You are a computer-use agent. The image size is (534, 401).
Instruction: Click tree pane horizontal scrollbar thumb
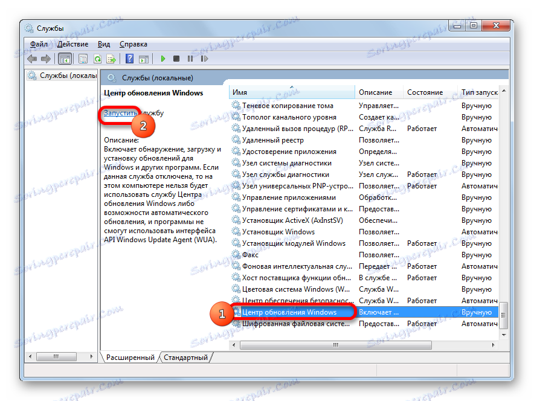tap(56, 356)
